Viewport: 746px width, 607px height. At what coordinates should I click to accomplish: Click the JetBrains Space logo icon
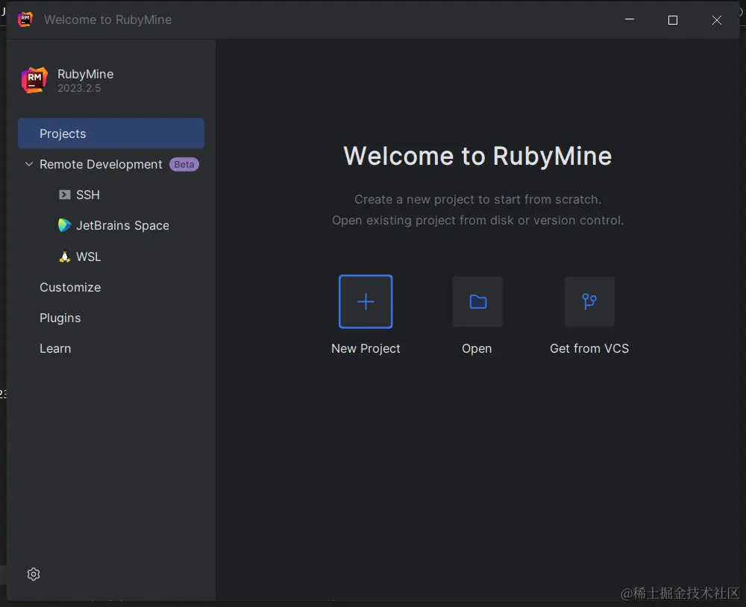tap(64, 225)
